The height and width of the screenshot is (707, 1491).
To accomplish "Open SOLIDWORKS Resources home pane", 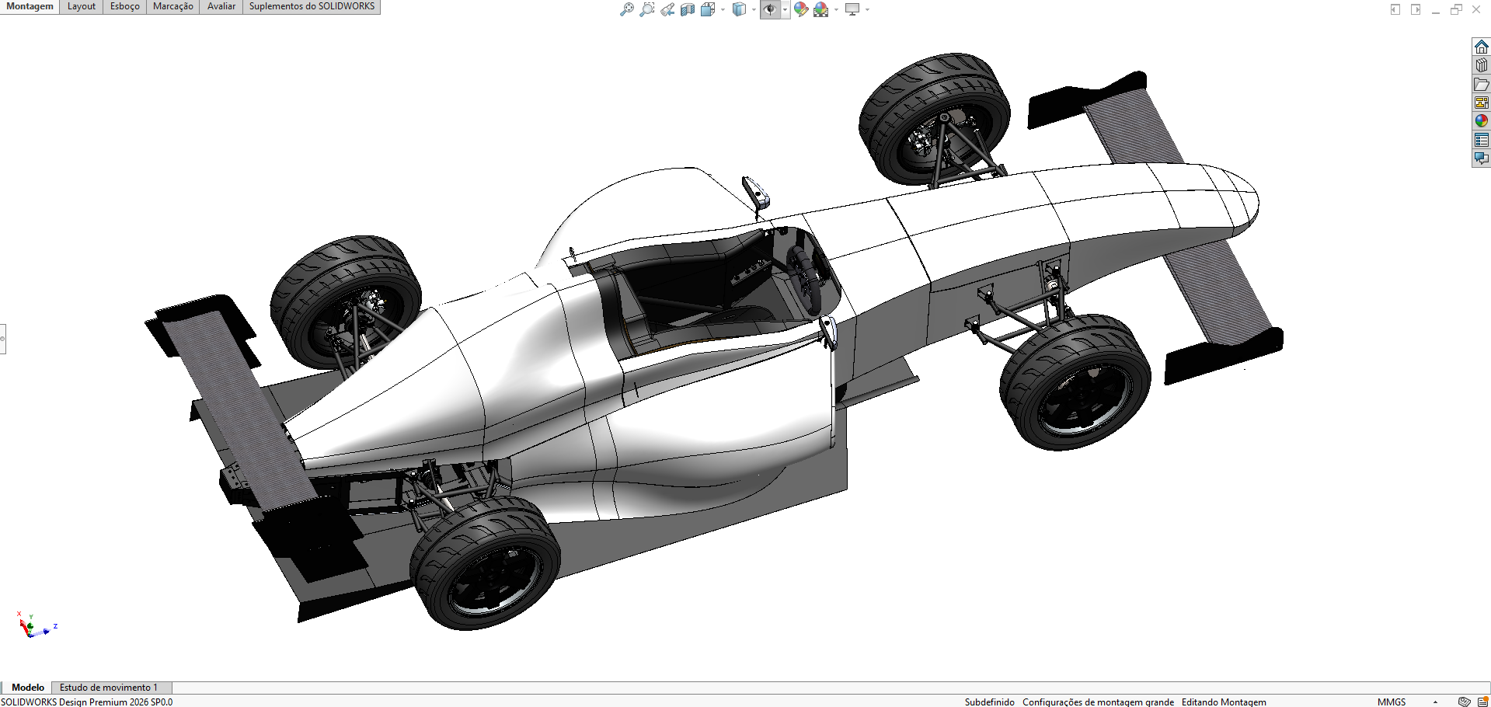I will [x=1482, y=47].
